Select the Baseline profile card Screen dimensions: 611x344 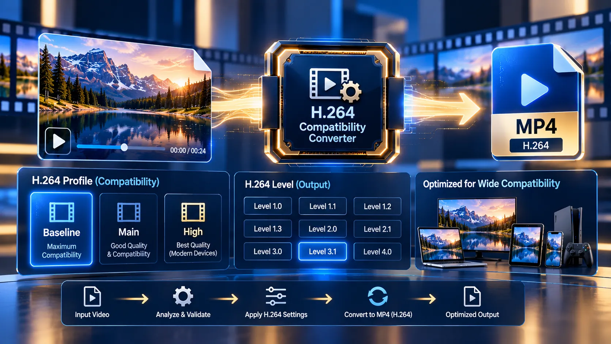tap(61, 229)
